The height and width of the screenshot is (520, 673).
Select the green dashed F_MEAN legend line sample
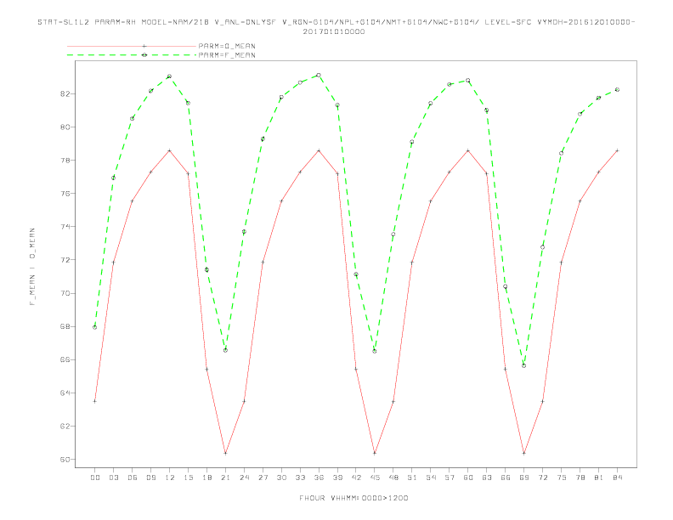(x=132, y=55)
